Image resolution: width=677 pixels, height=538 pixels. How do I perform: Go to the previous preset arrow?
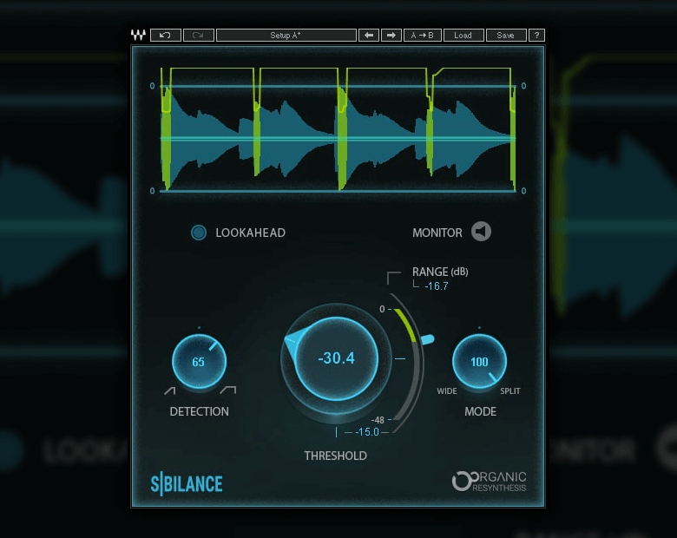click(369, 35)
